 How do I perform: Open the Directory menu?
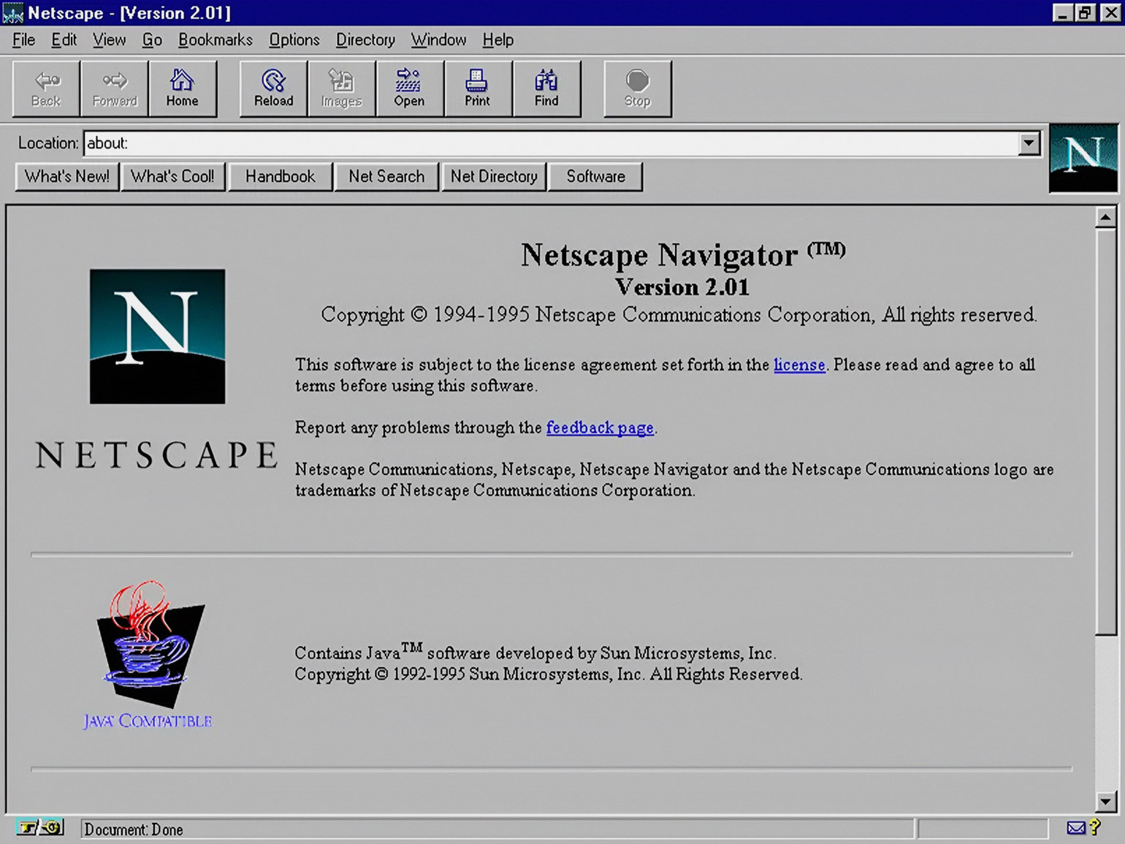365,40
